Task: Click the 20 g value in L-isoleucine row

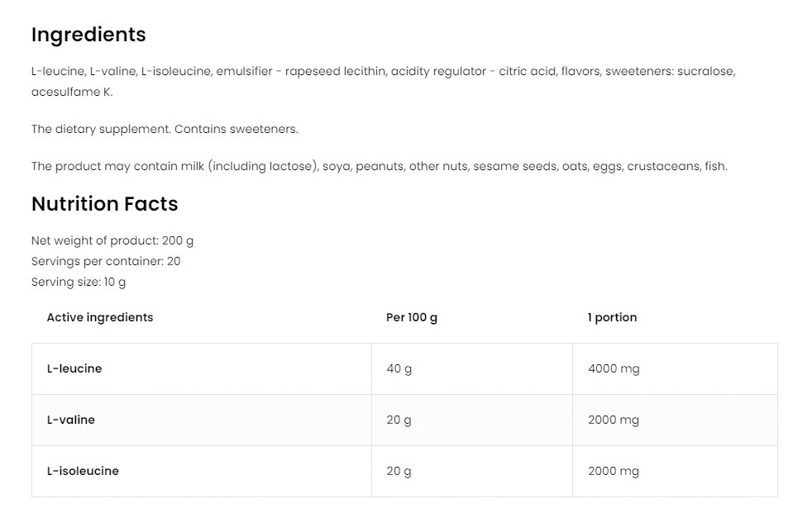Action: tap(399, 471)
